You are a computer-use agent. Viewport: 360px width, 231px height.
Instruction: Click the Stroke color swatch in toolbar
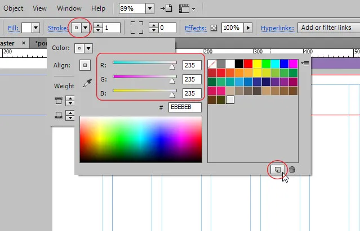pyautogui.click(x=75, y=28)
